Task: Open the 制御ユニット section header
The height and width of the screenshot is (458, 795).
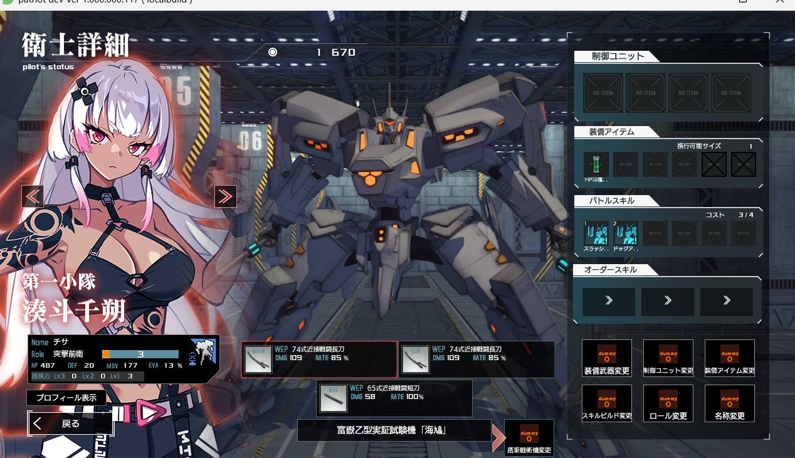Action: coord(618,56)
